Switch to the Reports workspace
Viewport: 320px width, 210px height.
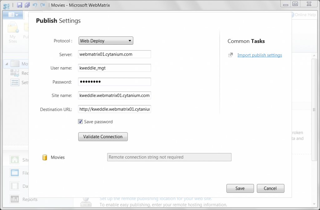(x=23, y=199)
